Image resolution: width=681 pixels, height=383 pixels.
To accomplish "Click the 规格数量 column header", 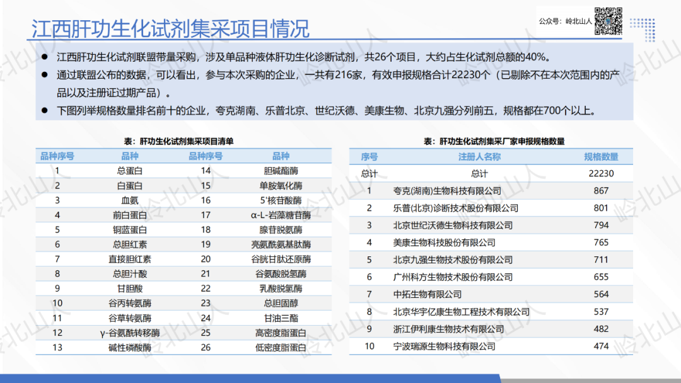I will [x=601, y=156].
